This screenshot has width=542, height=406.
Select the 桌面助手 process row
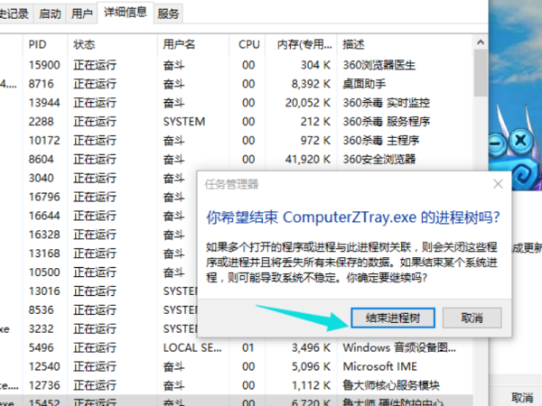[x=236, y=84]
